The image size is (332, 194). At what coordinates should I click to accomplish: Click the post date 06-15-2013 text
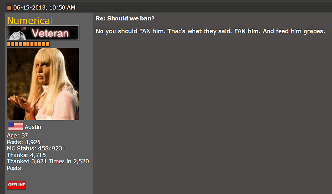[30, 8]
